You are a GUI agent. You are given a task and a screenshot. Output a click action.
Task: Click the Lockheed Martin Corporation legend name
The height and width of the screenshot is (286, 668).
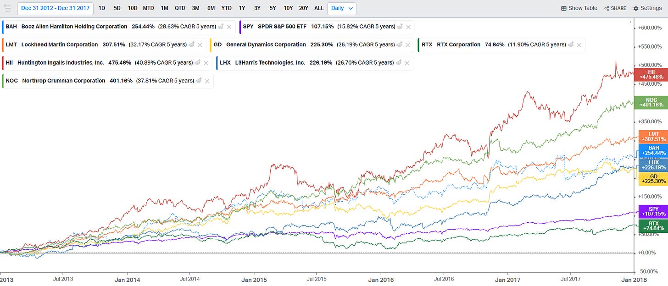[60, 44]
